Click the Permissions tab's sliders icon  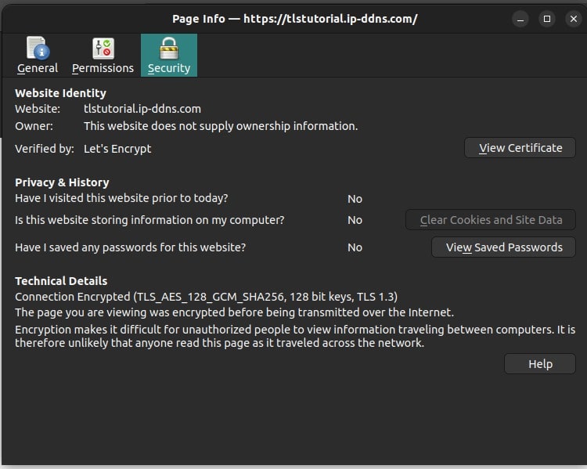click(x=103, y=49)
